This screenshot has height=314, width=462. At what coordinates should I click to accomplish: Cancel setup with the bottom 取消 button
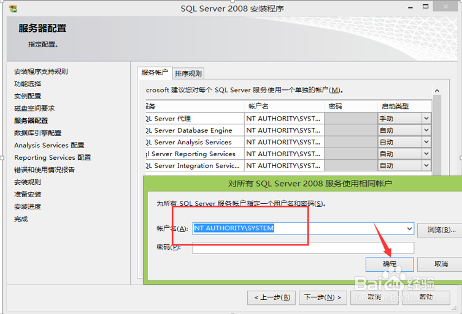374,298
